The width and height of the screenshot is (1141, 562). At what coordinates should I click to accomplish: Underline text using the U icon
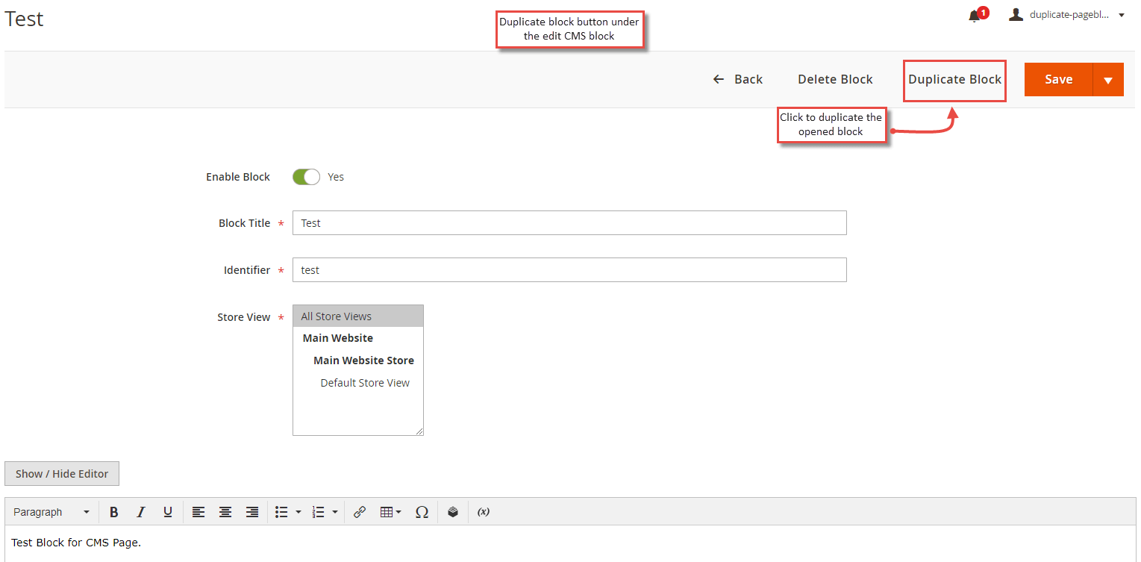click(168, 512)
